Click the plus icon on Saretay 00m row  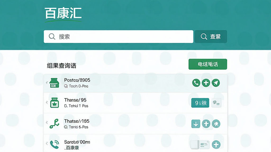pos(216,145)
